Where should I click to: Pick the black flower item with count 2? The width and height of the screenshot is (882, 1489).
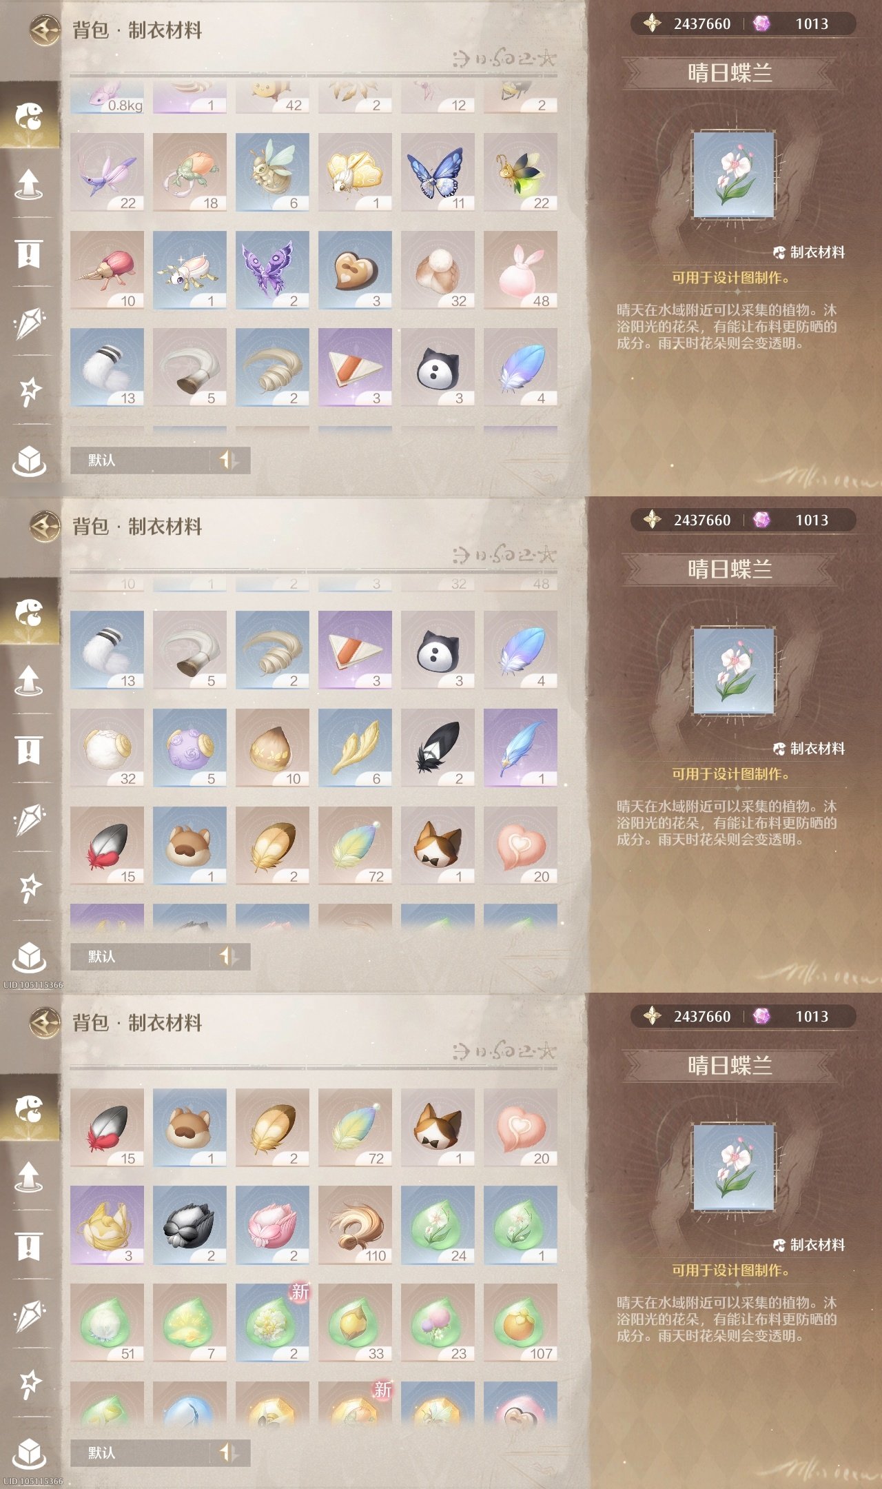(189, 1225)
